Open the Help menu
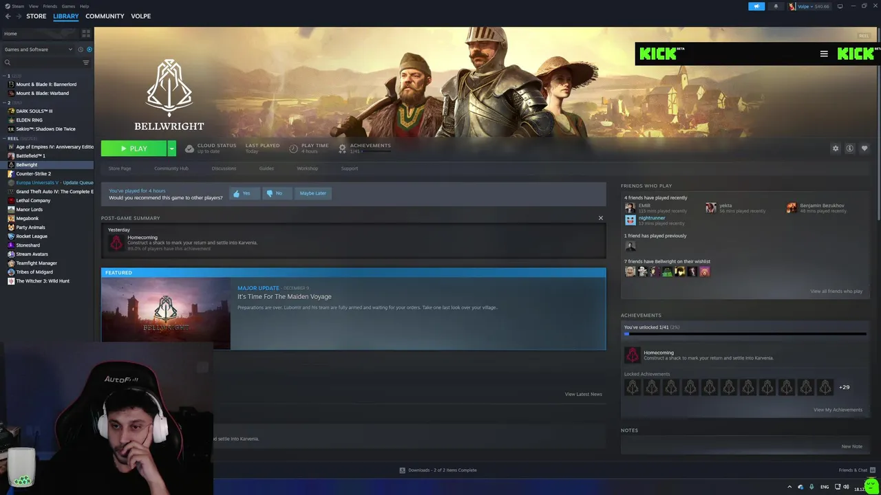This screenshot has width=881, height=495. coord(84,6)
